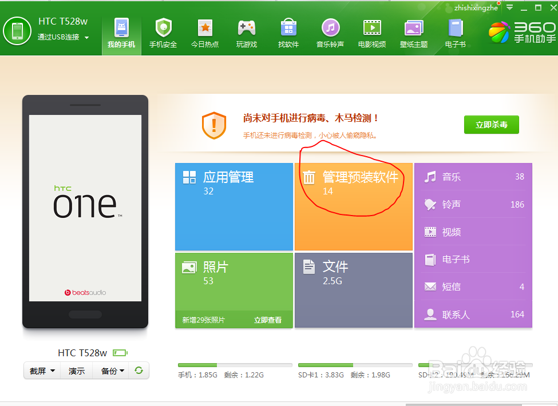Open 联系人 contacts entry
The image size is (558, 406).
(473, 315)
